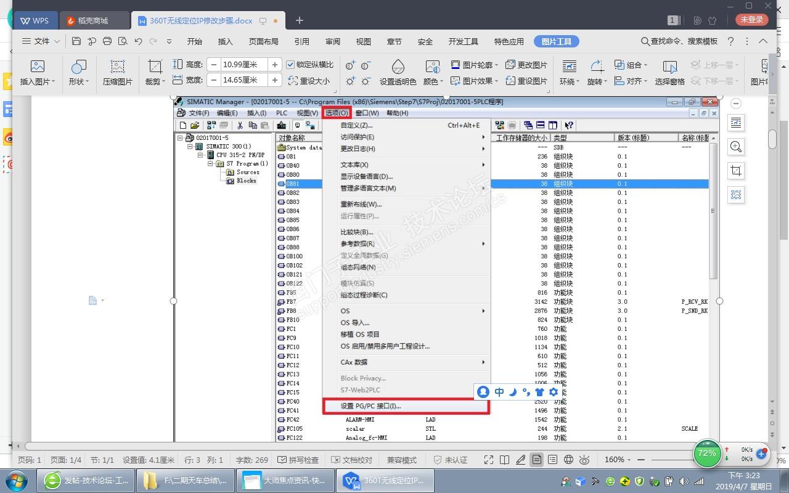
Task: Click the Print icon in quick access toolbar
Action: (x=107, y=41)
